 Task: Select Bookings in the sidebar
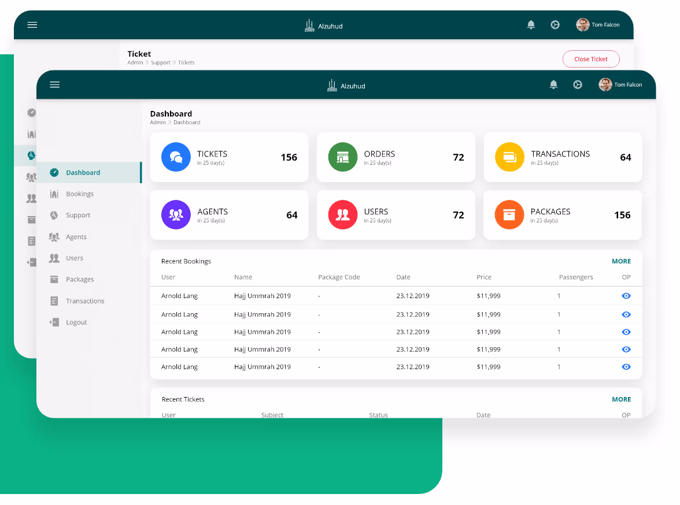(x=80, y=194)
